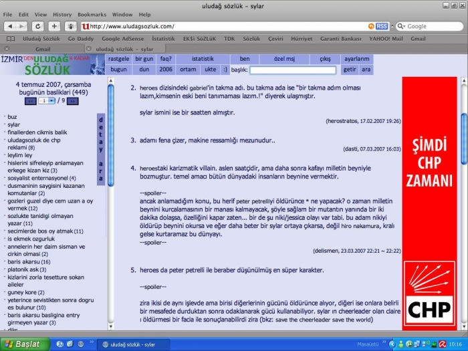Go to next page of today's titles

[x=73, y=101]
